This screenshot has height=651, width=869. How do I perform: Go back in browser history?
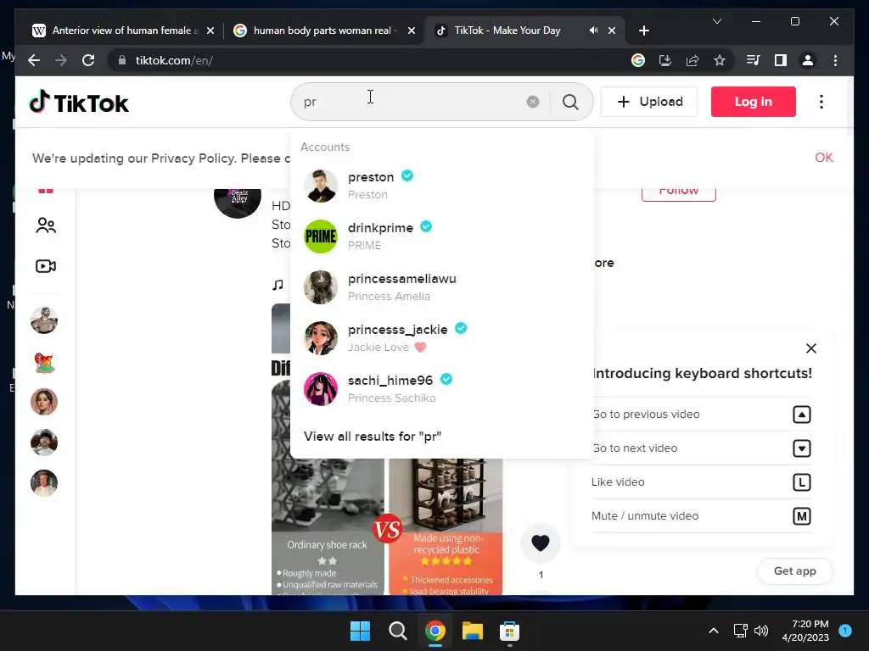pyautogui.click(x=34, y=60)
